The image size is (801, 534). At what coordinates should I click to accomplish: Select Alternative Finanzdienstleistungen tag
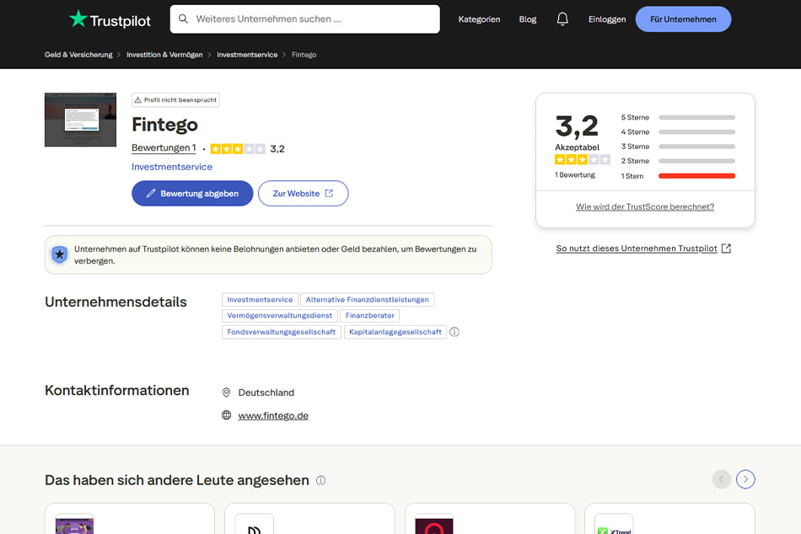tap(368, 300)
